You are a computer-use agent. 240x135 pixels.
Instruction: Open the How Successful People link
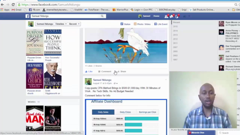tap(52, 59)
